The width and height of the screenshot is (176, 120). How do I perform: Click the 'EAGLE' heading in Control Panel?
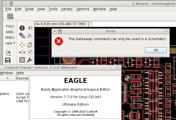[76, 80]
